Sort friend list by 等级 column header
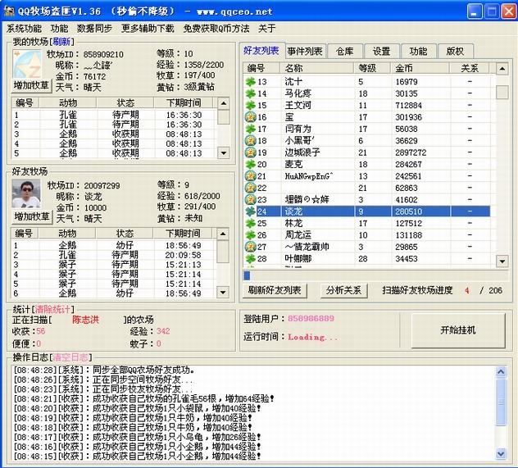Image resolution: width=518 pixels, height=468 pixels. tap(371, 68)
